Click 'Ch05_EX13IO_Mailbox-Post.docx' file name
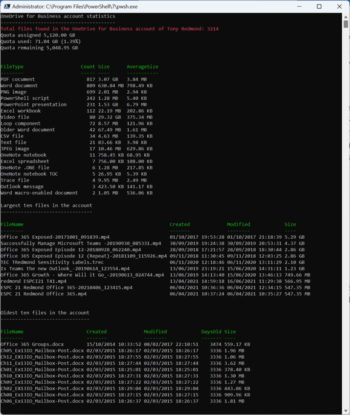The image size is (350, 415). 42,351
